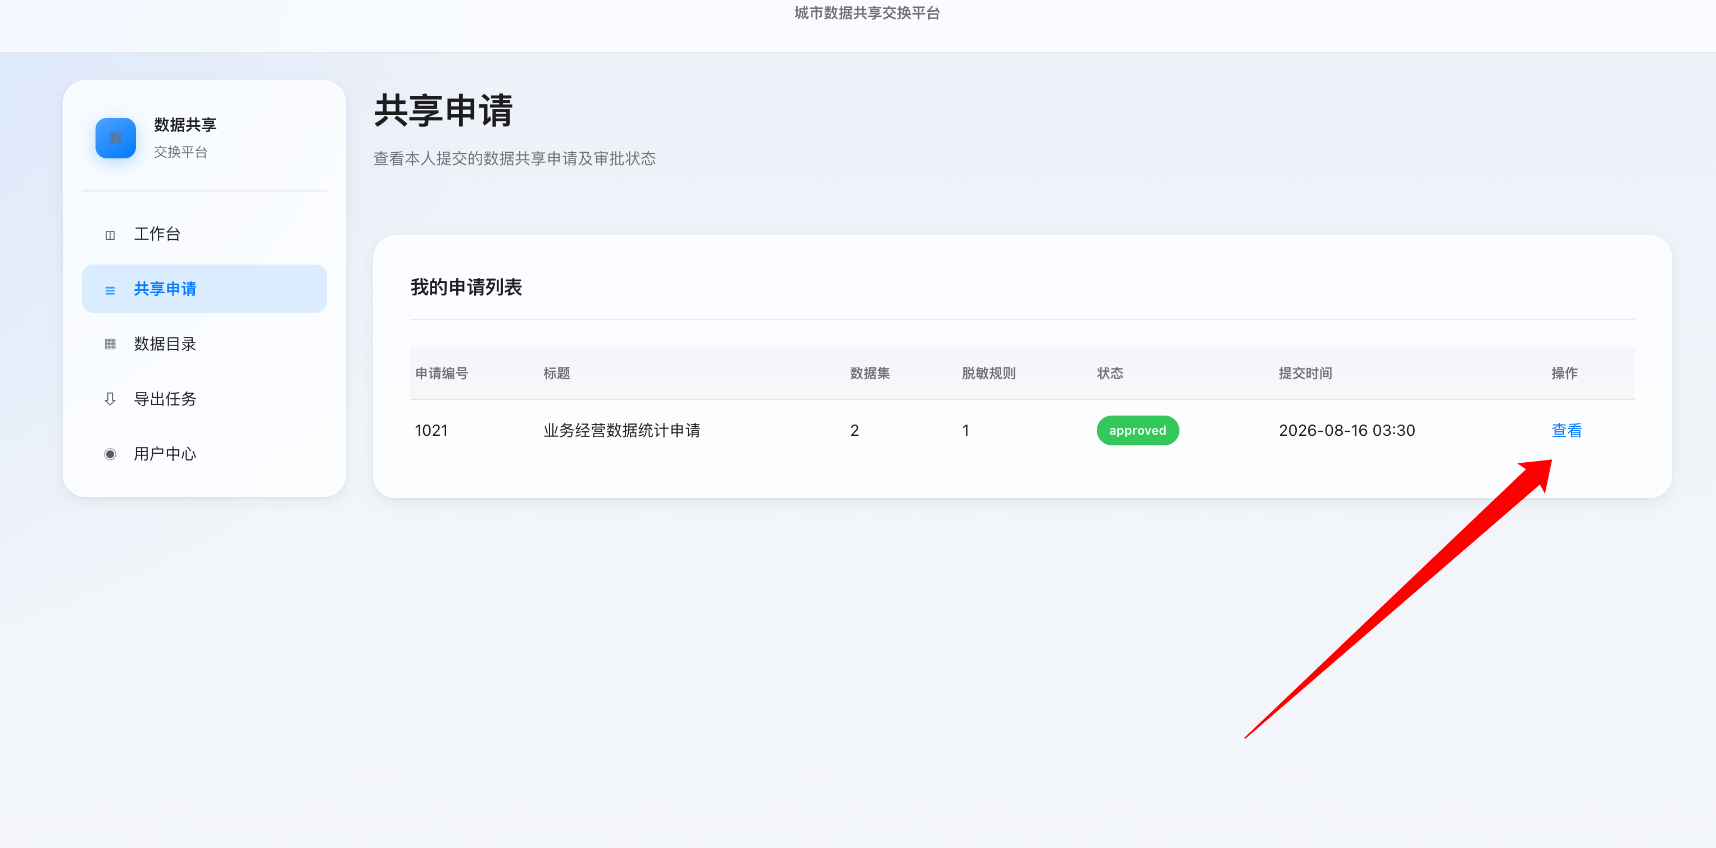
Task: Click the 脱敏规则 column header
Action: click(988, 373)
